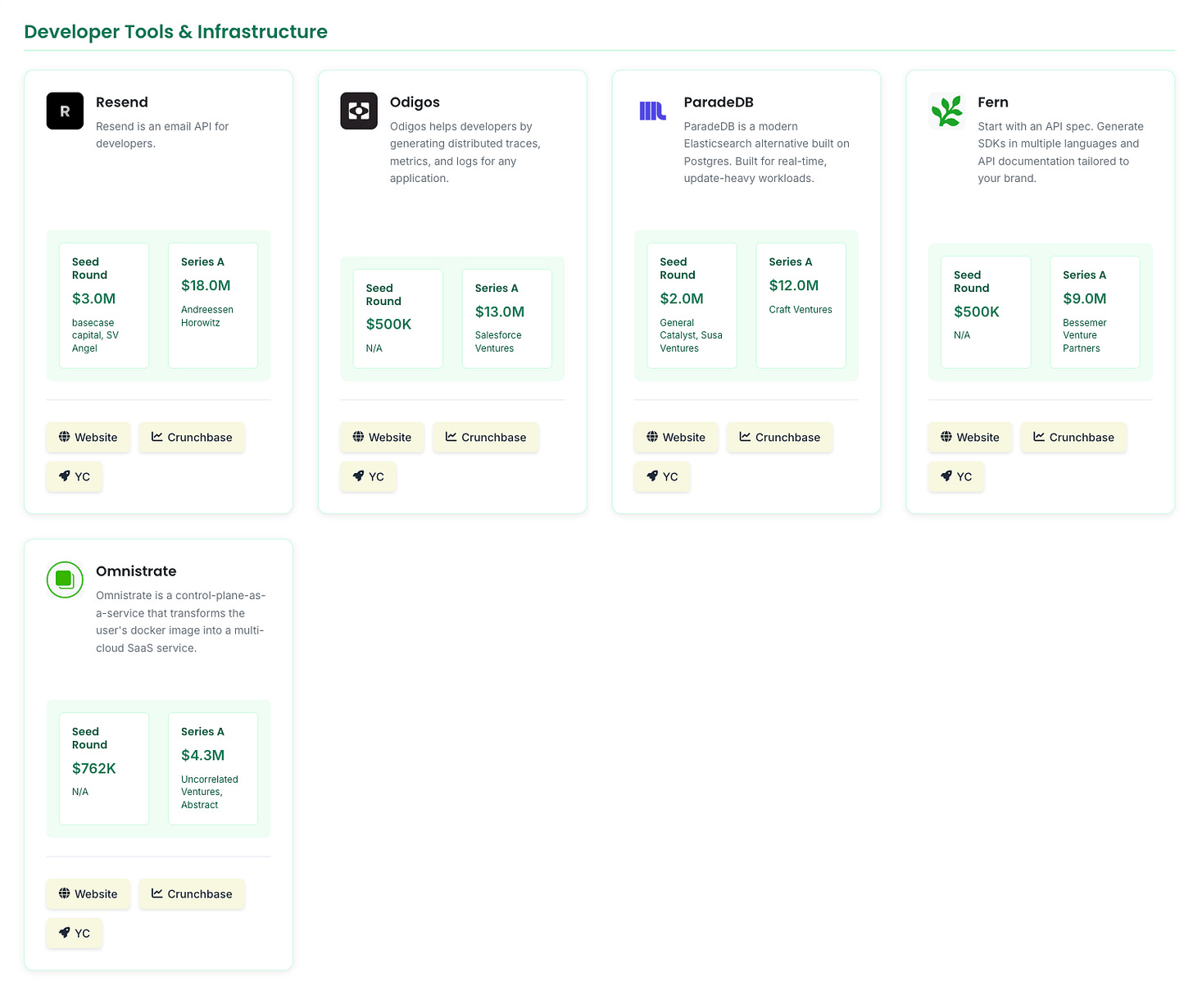Click Omnistrate YC button

75,933
